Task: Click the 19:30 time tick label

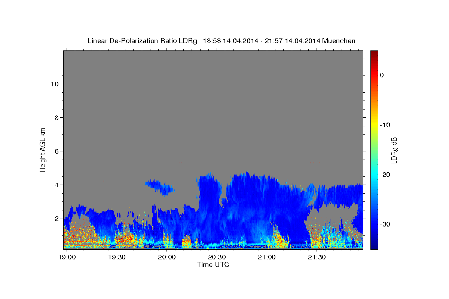Action: (117, 257)
